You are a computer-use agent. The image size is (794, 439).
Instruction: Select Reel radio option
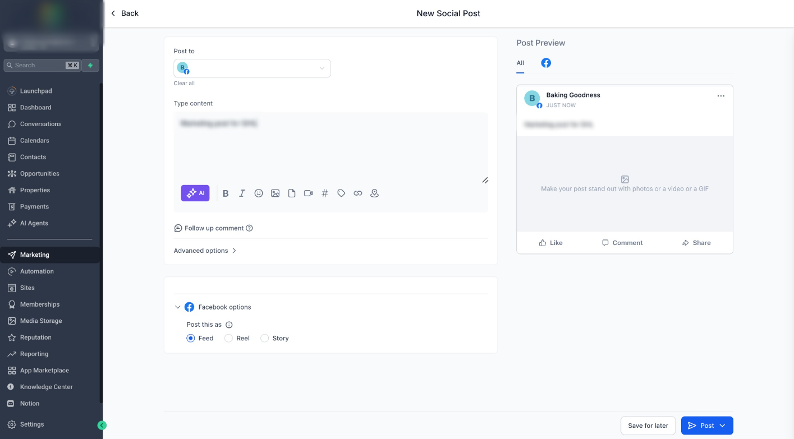[x=228, y=338]
